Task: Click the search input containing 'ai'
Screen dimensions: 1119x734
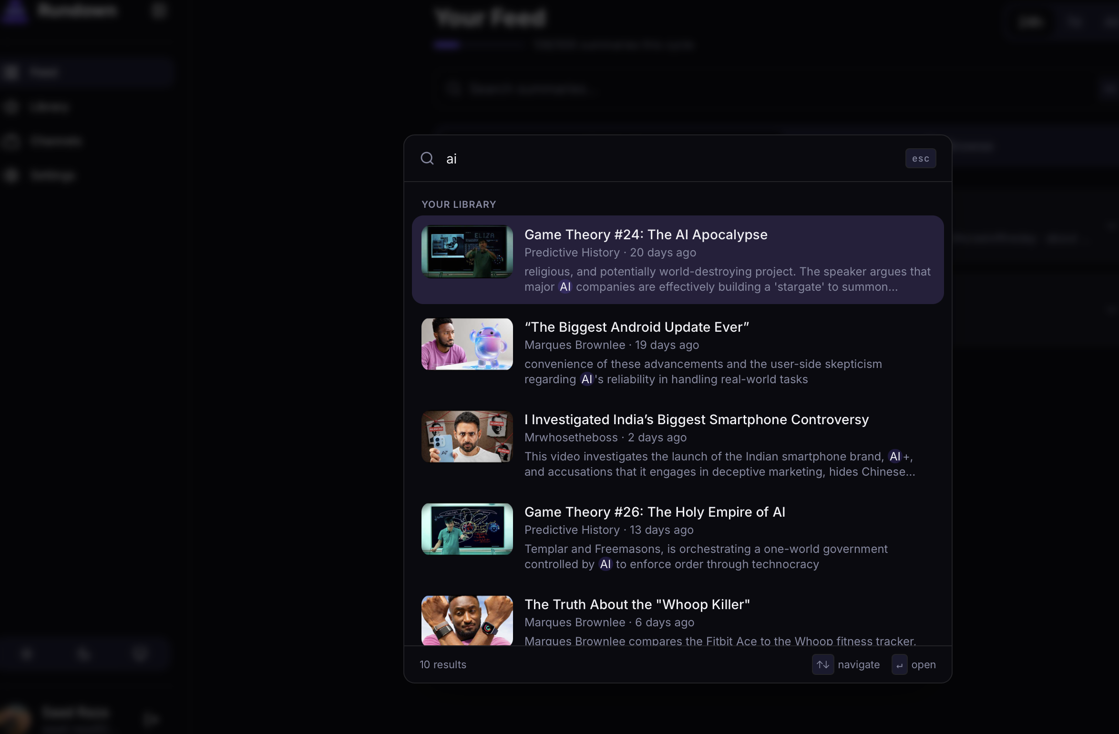Action: tap(670, 159)
